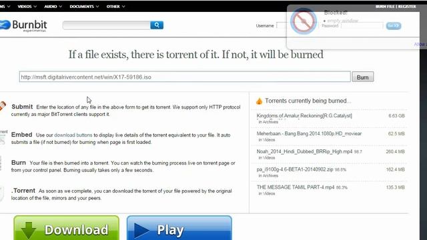Click the blue Play button
Image resolution: width=427 pixels, height=240 pixels.
point(179,228)
